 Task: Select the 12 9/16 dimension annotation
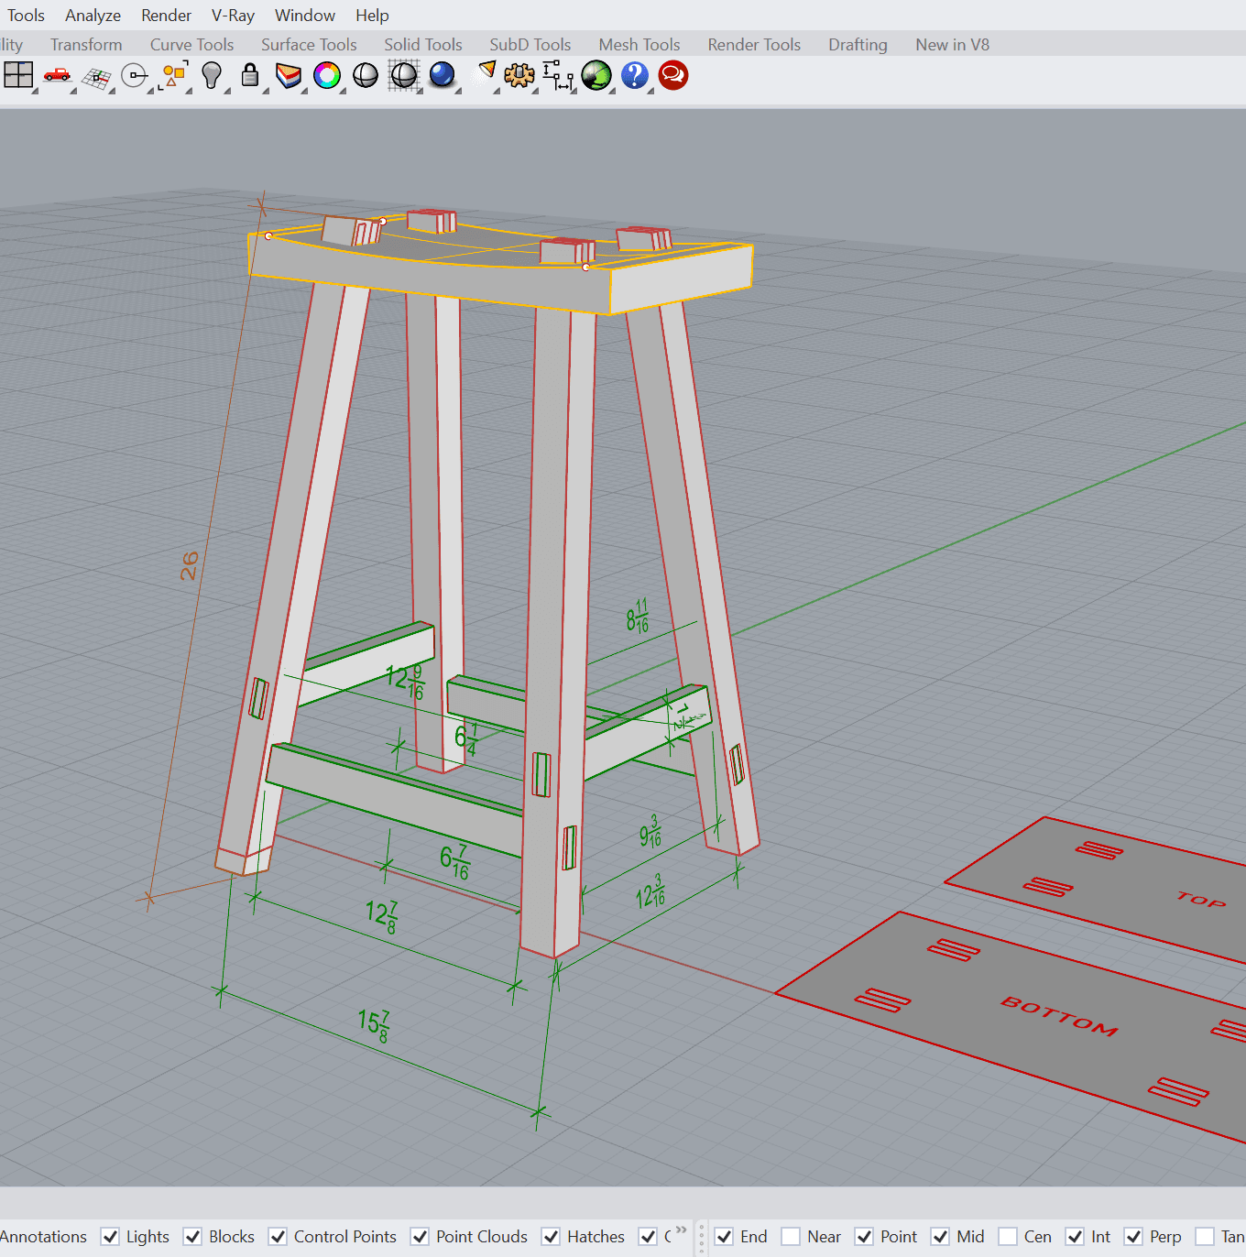405,682
